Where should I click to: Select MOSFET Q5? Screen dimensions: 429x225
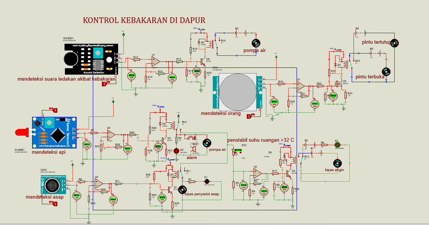click(339, 84)
